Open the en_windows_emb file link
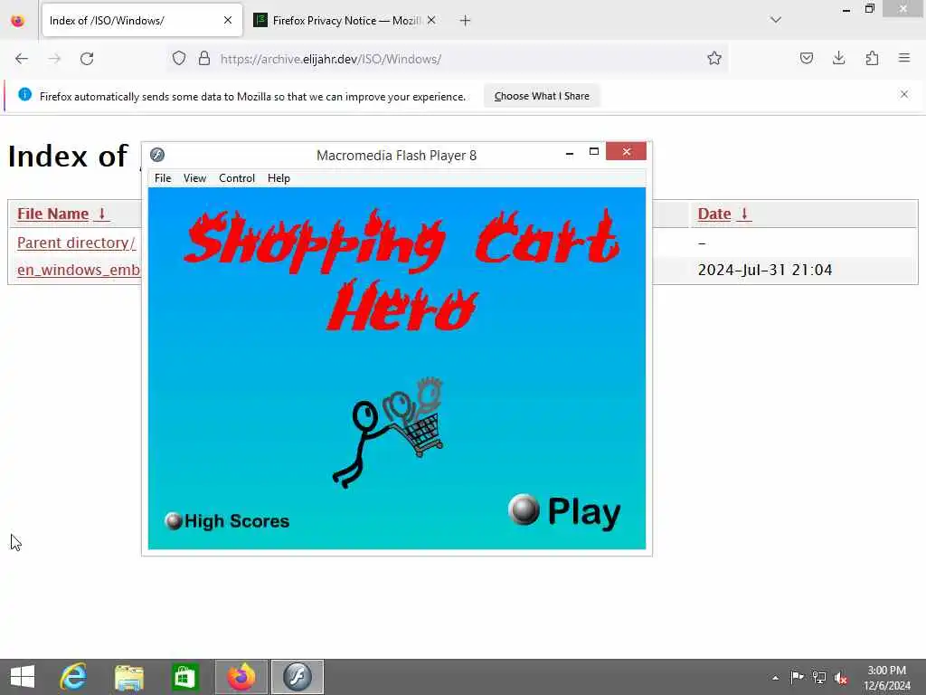The image size is (926, 695). coord(79,270)
